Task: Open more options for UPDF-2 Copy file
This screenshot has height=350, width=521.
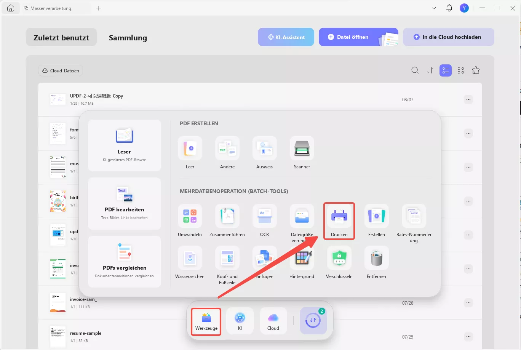Action: click(468, 99)
